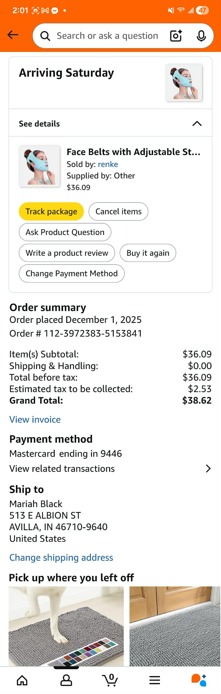This screenshot has height=694, width=221.
Task: Collapse the See details section
Action: 197,123
